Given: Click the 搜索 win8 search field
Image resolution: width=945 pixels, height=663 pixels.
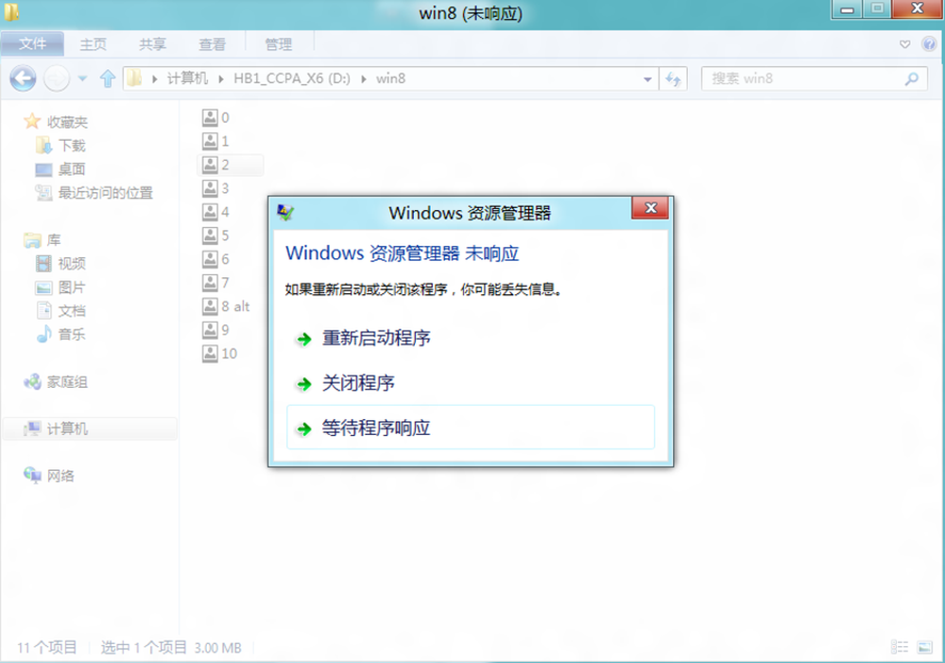Looking at the screenshot, I should click(803, 79).
